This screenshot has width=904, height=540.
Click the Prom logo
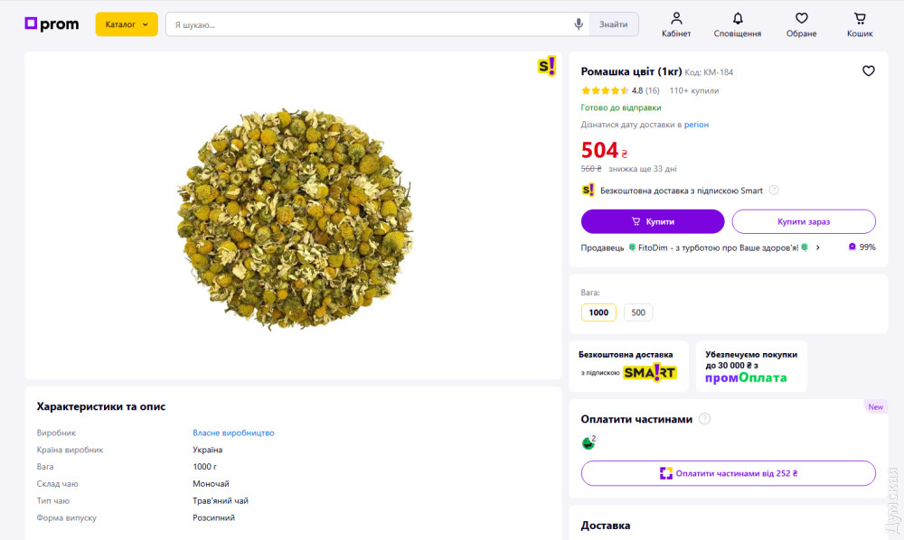click(x=52, y=24)
